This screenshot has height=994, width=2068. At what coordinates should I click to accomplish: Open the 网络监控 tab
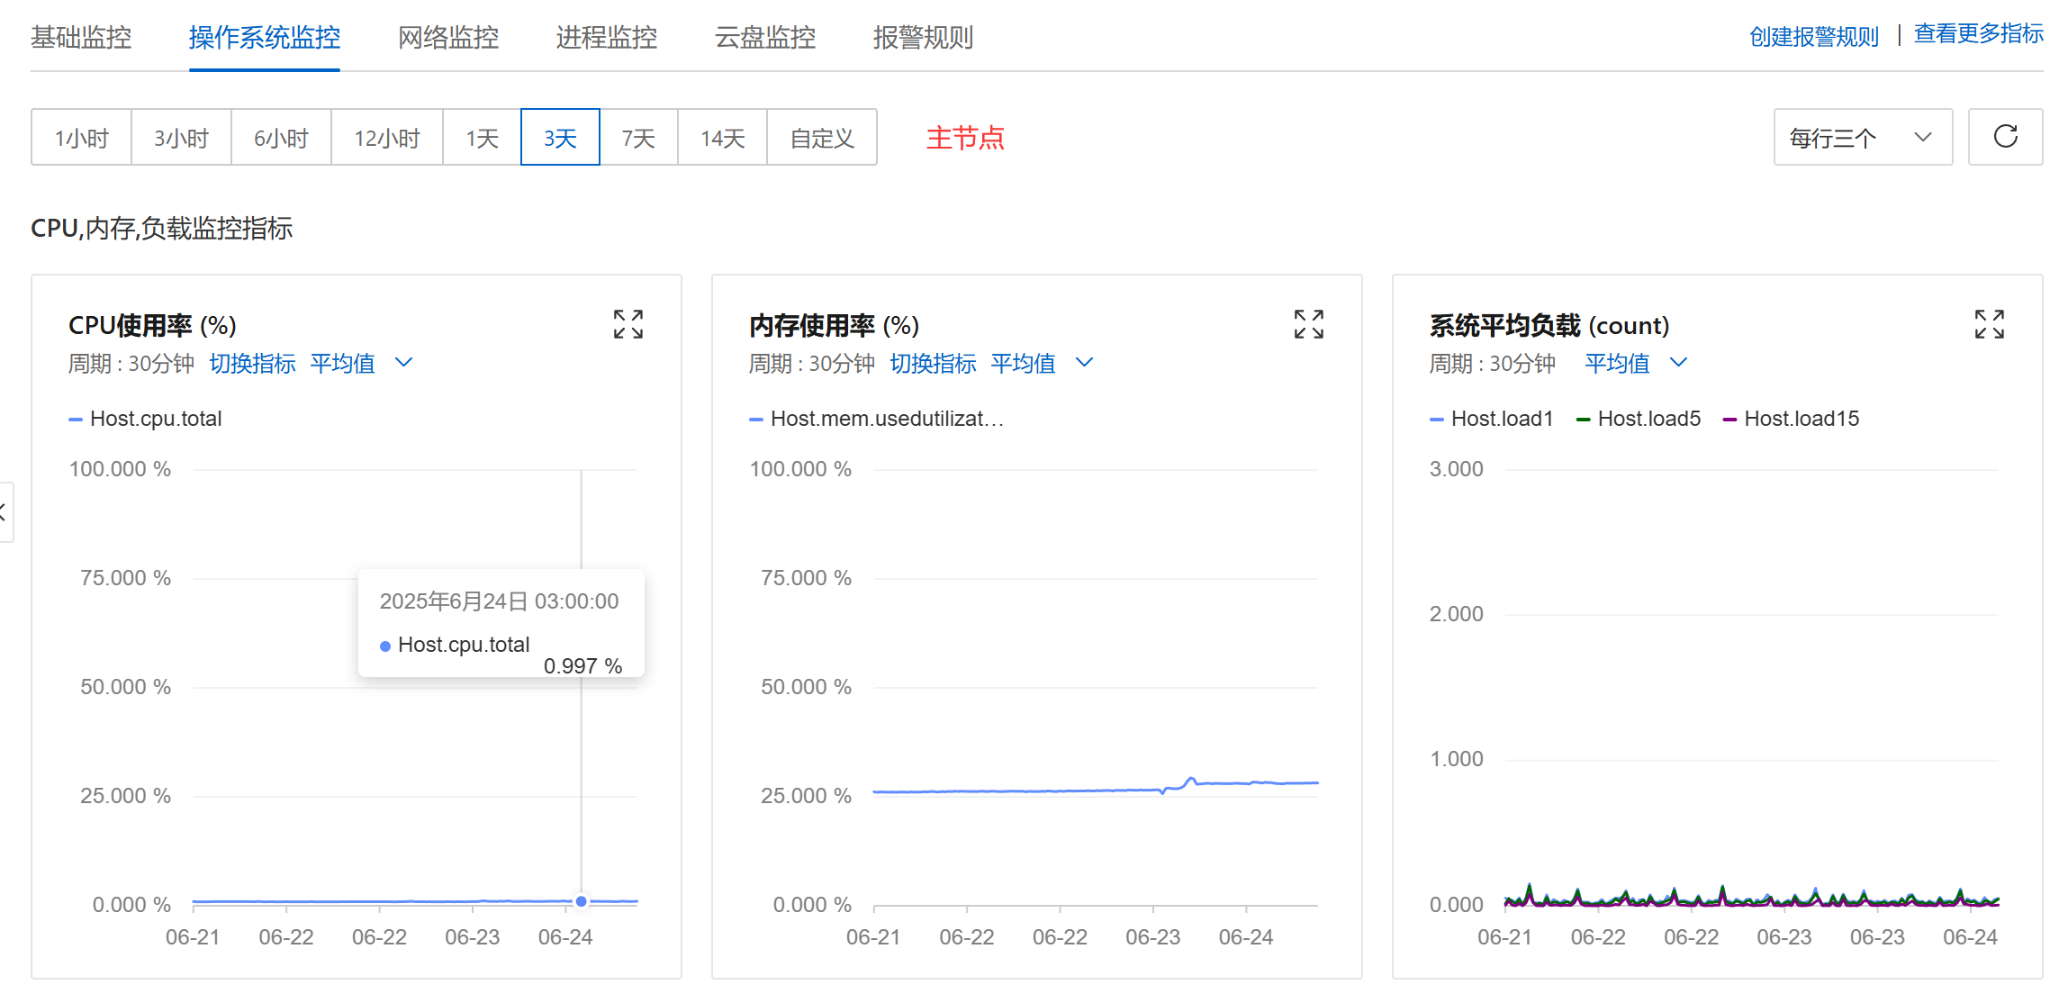click(x=448, y=37)
